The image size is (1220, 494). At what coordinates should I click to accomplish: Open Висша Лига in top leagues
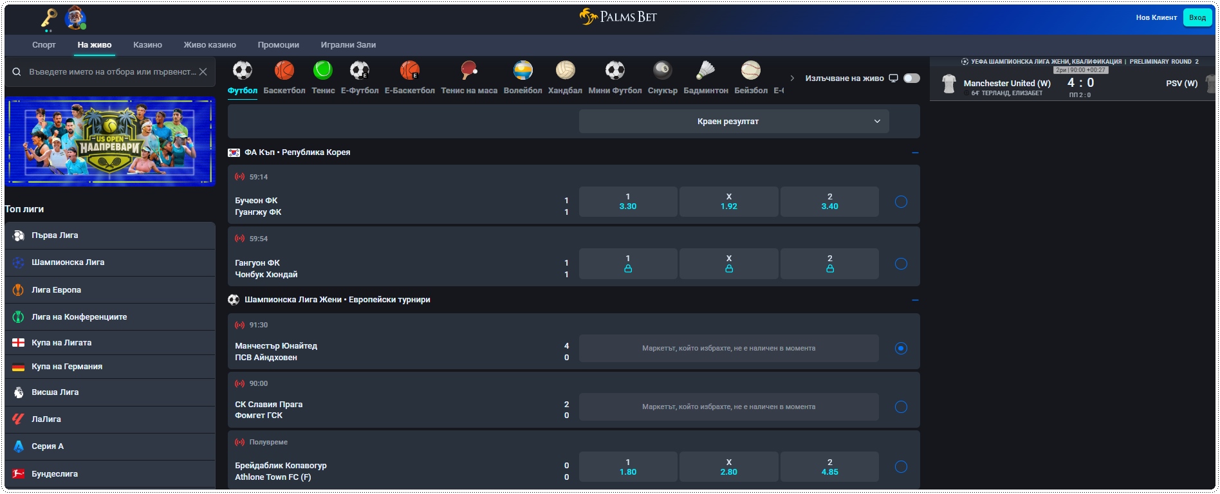pyautogui.click(x=110, y=392)
